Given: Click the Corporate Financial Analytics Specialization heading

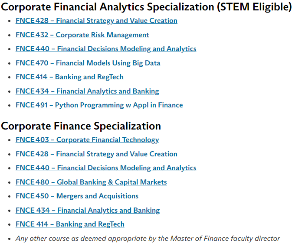Looking at the screenshot, I should (146, 7).
